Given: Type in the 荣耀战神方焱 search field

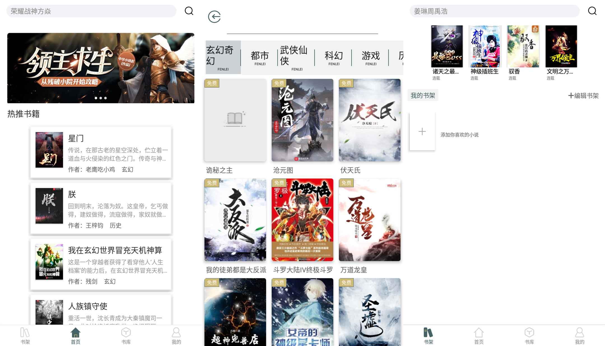Looking at the screenshot, I should click(x=91, y=11).
